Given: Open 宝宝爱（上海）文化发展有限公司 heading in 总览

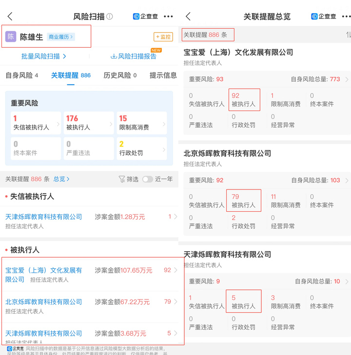Looking at the screenshot, I should pyautogui.click(x=238, y=52).
